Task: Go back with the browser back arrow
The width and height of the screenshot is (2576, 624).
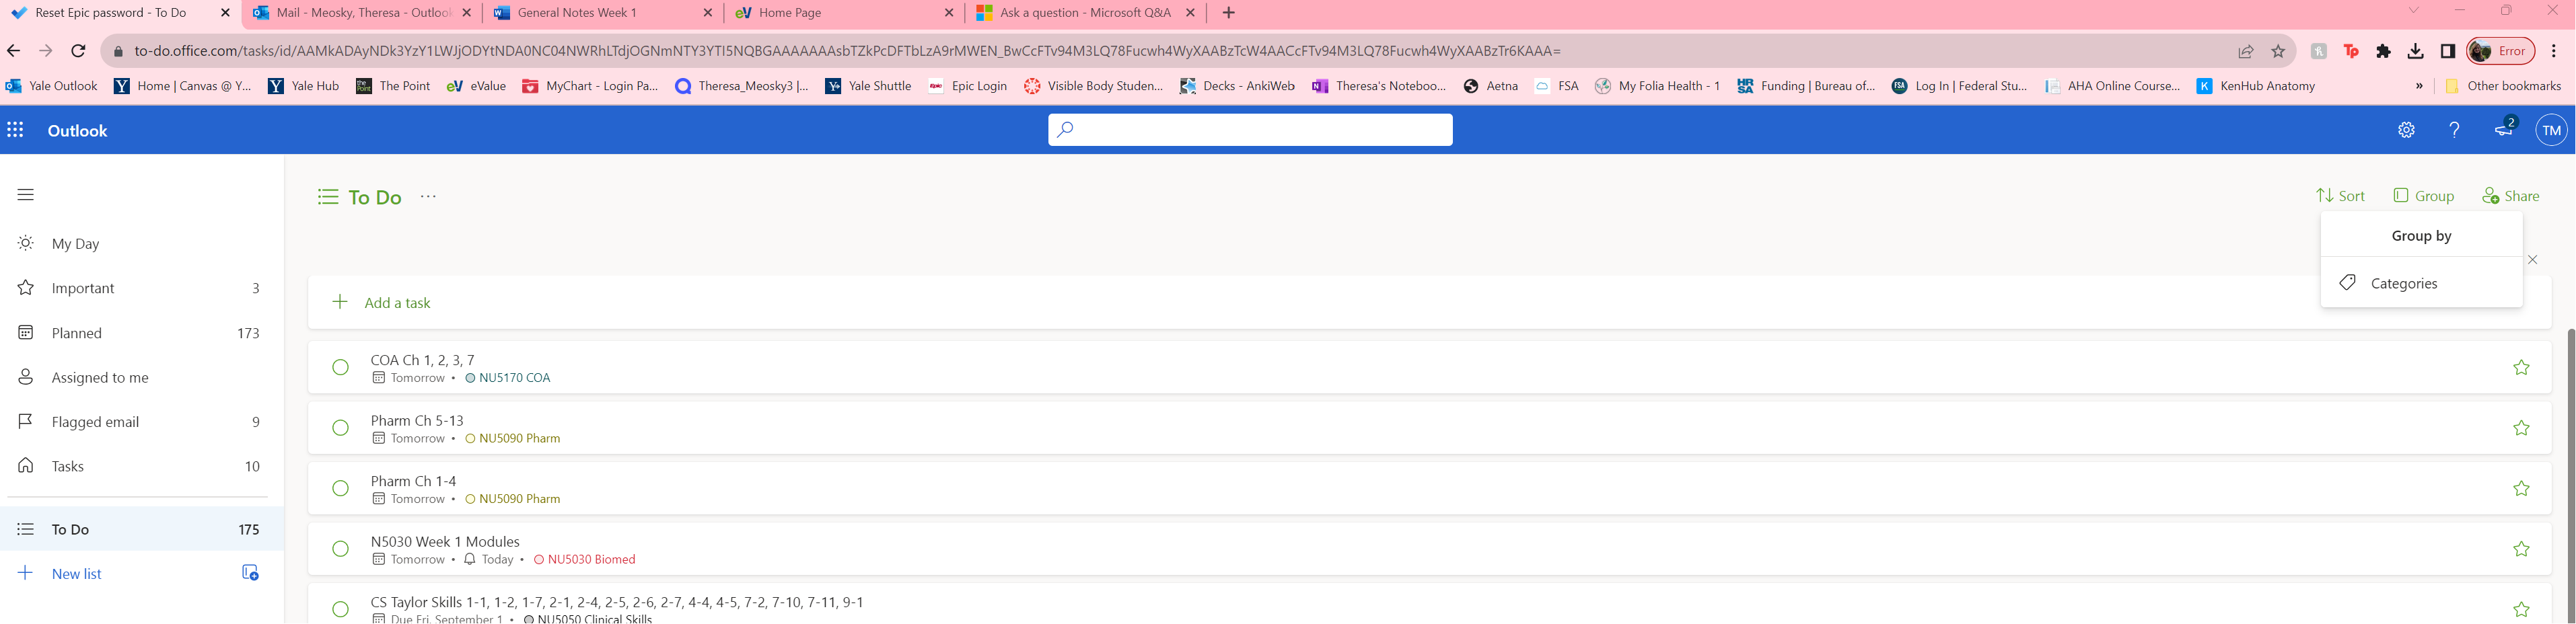Action: click(x=14, y=51)
